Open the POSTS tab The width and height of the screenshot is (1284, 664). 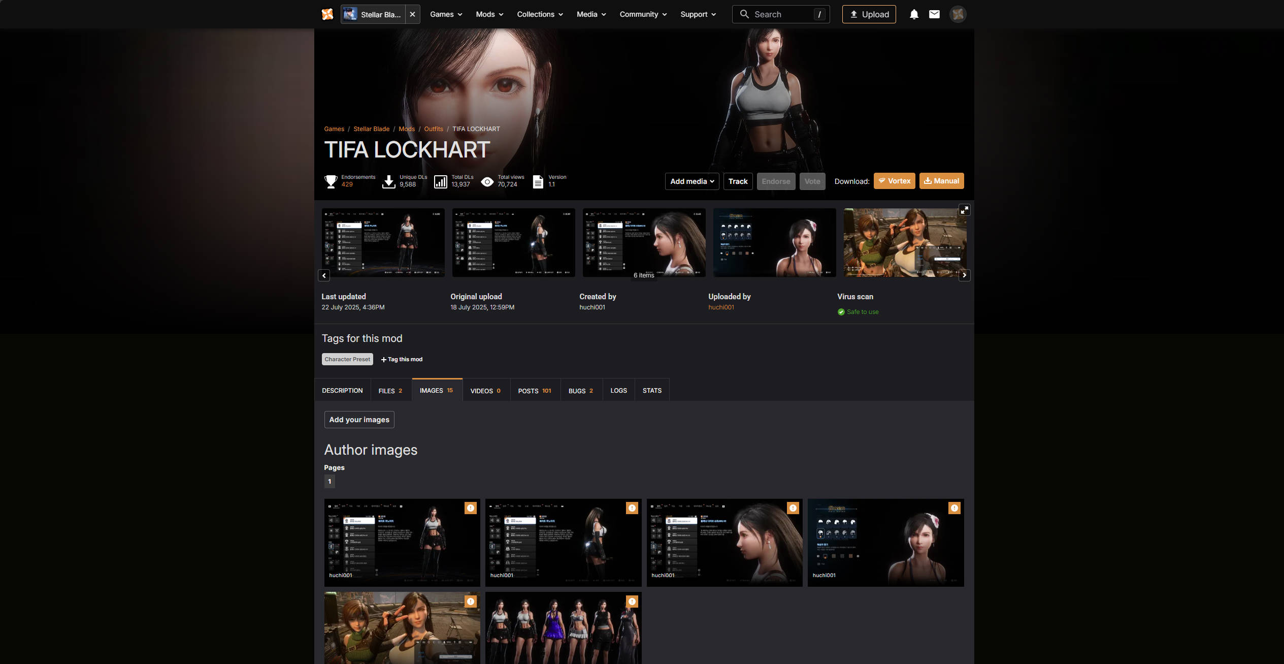[x=535, y=391]
